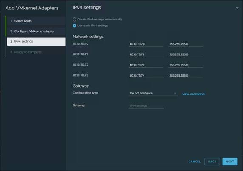Viewport: 243px width, 171px height.
Task: Click the IPv4 settings page title
Action: tap(87, 7)
